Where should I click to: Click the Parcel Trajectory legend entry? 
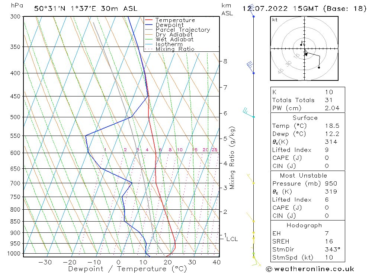177,30
